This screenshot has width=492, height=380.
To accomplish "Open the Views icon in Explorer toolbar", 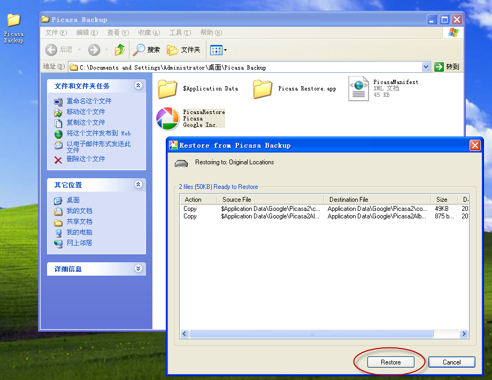I will point(216,50).
